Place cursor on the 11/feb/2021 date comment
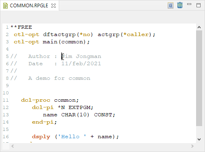Image resolution: width=205 pixels, height=152 pixels. 81,64
